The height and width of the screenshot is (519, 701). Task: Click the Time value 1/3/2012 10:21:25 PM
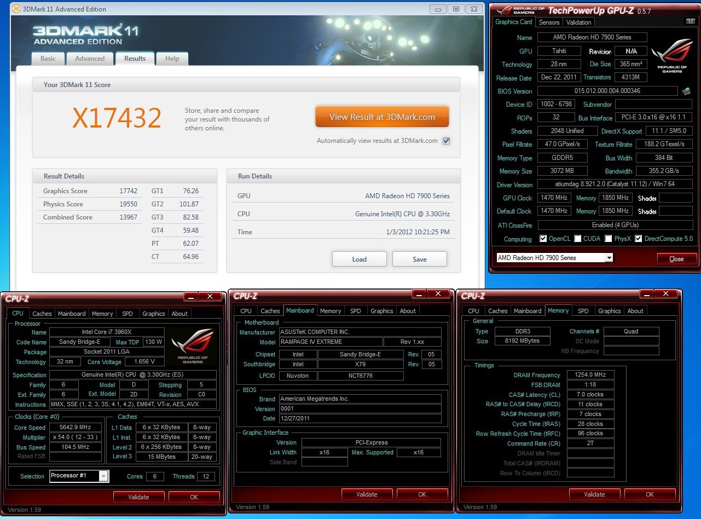(418, 232)
